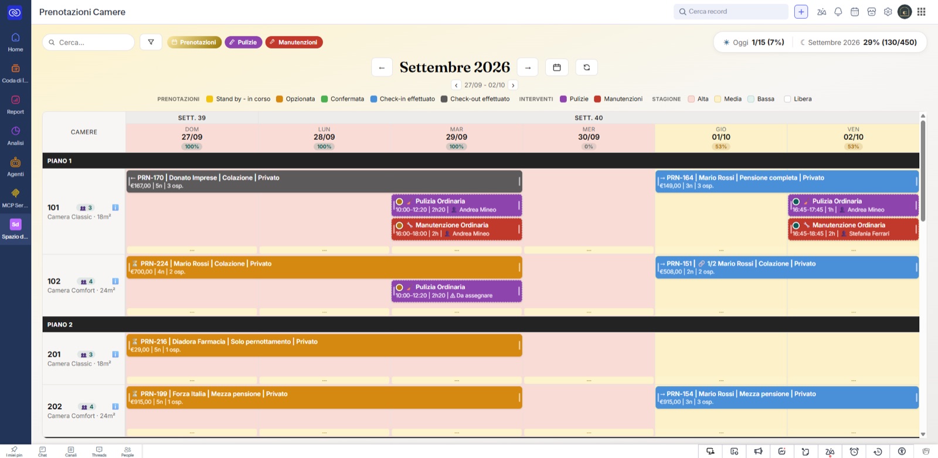Click the Oggi 1/15 (7%) occupancy indicator

pos(754,42)
